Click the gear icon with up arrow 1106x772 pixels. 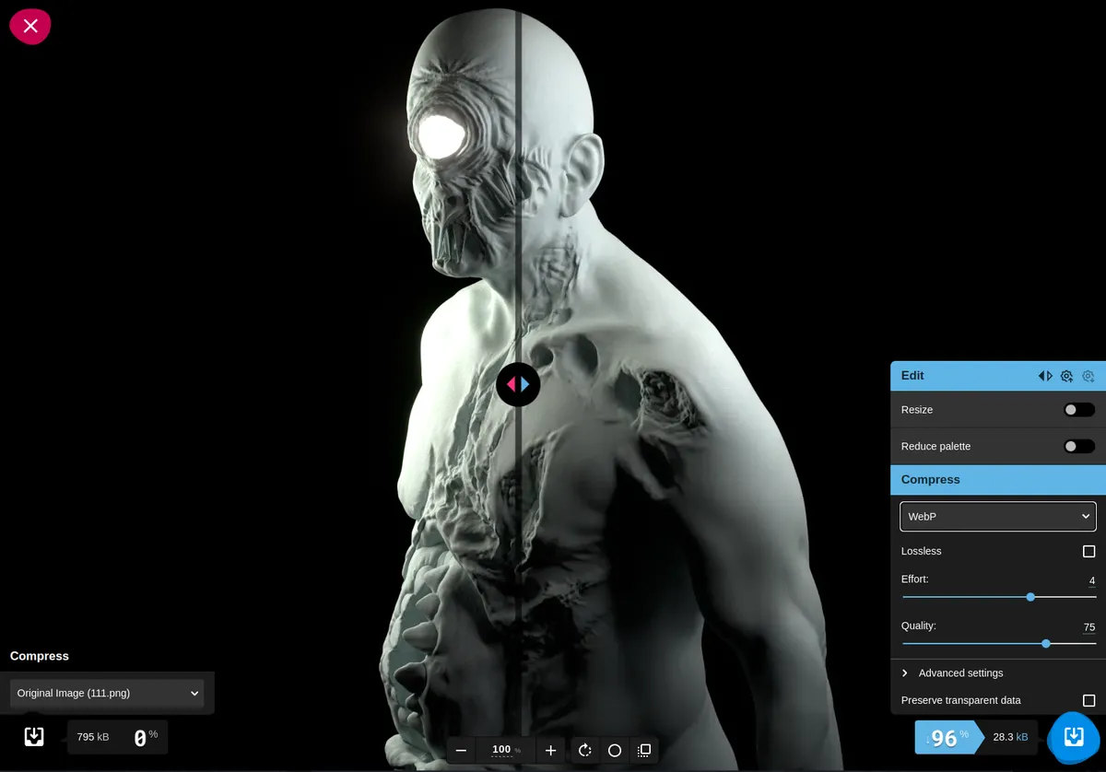1066,376
